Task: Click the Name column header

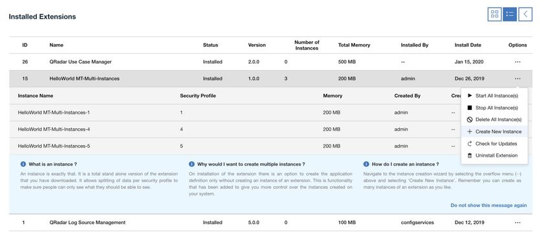Action: 56,45
